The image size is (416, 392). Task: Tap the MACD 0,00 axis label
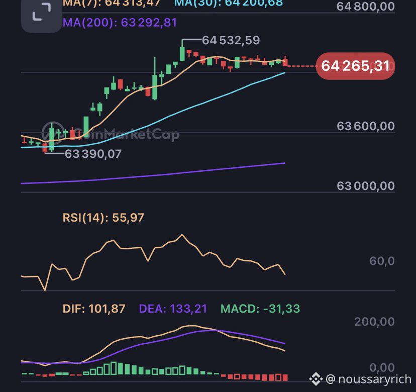pyautogui.click(x=382, y=367)
